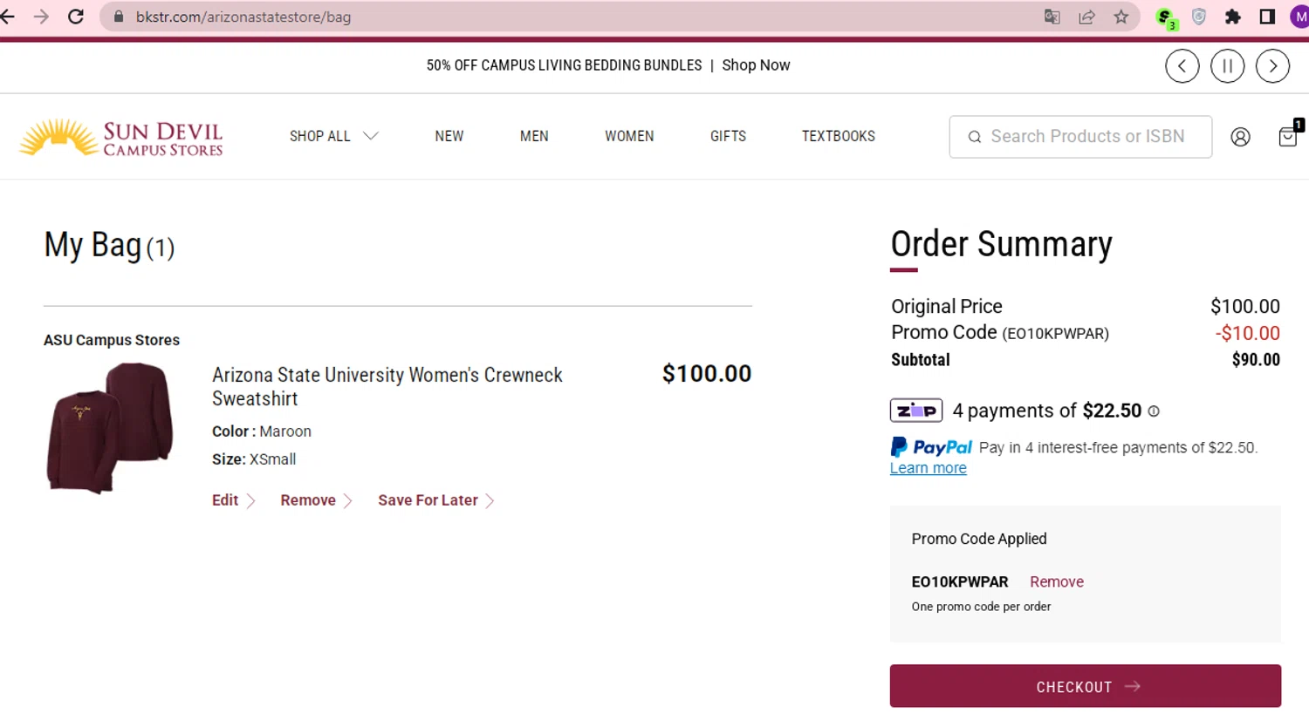Viewport: 1309px width, 720px height.
Task: Click the Sun Devil Campus Stores logo
Action: 121,138
